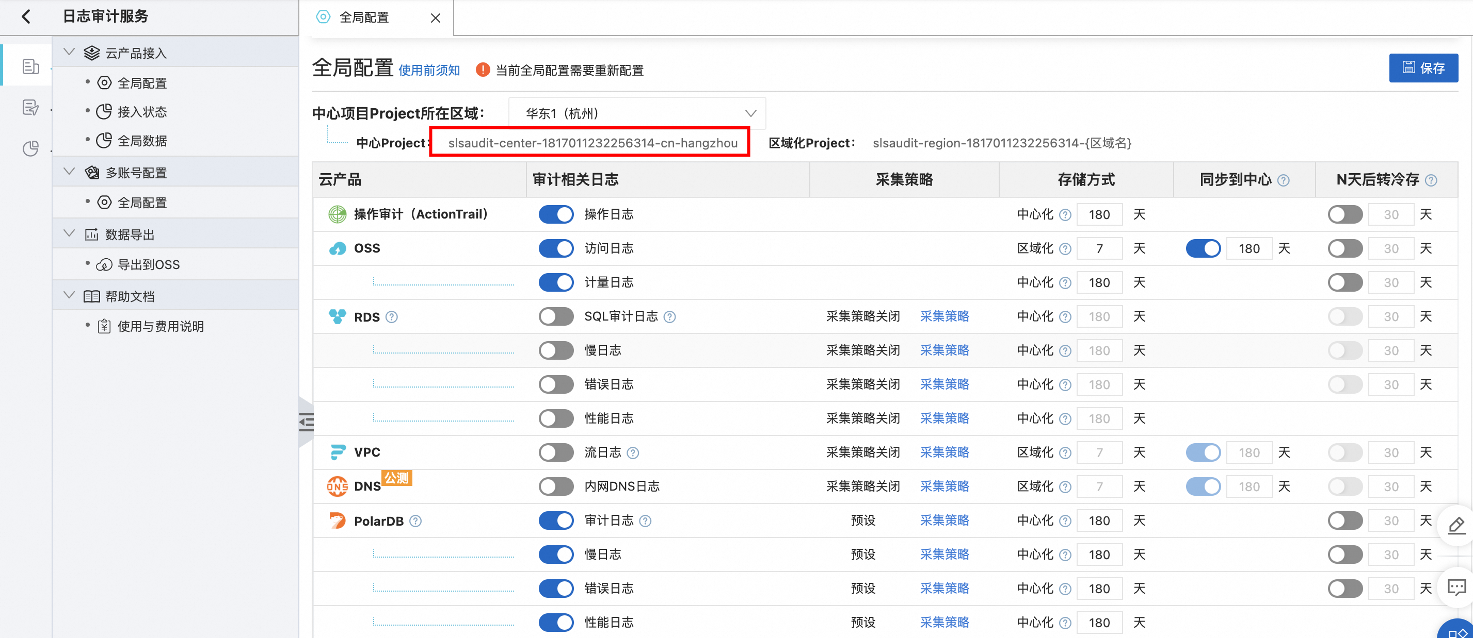This screenshot has height=638, width=1473.
Task: Disable the ActionTrail 操作日志 toggle
Action: pos(555,215)
